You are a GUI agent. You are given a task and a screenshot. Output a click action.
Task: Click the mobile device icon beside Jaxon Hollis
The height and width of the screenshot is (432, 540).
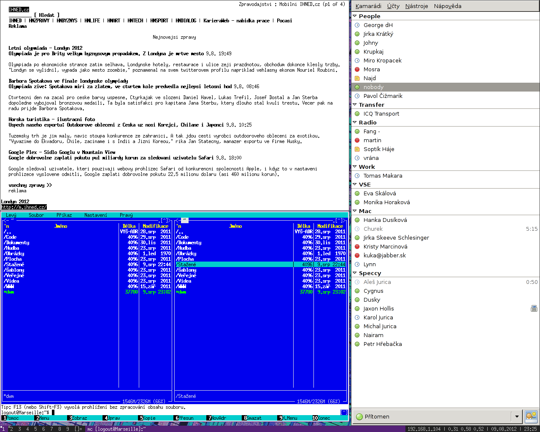[x=534, y=309]
